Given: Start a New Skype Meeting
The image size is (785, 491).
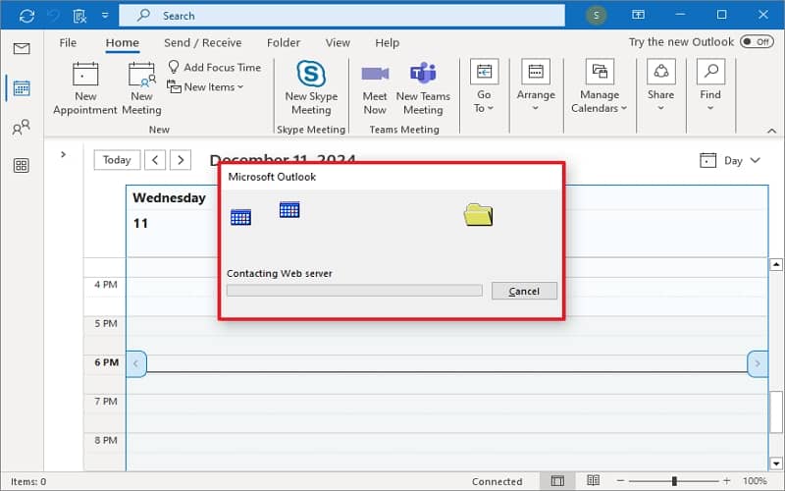Looking at the screenshot, I should click(311, 88).
